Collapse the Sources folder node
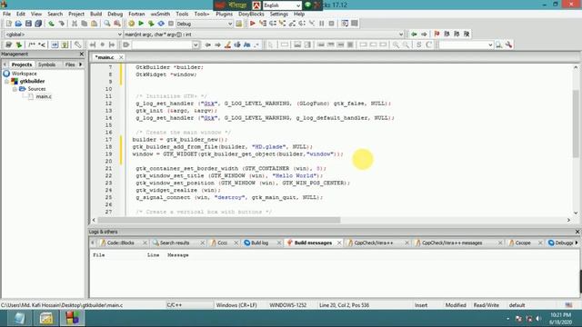The image size is (582, 327). [x=15, y=89]
